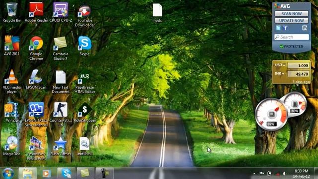Select the Google Chrome shortcut

click(36, 48)
